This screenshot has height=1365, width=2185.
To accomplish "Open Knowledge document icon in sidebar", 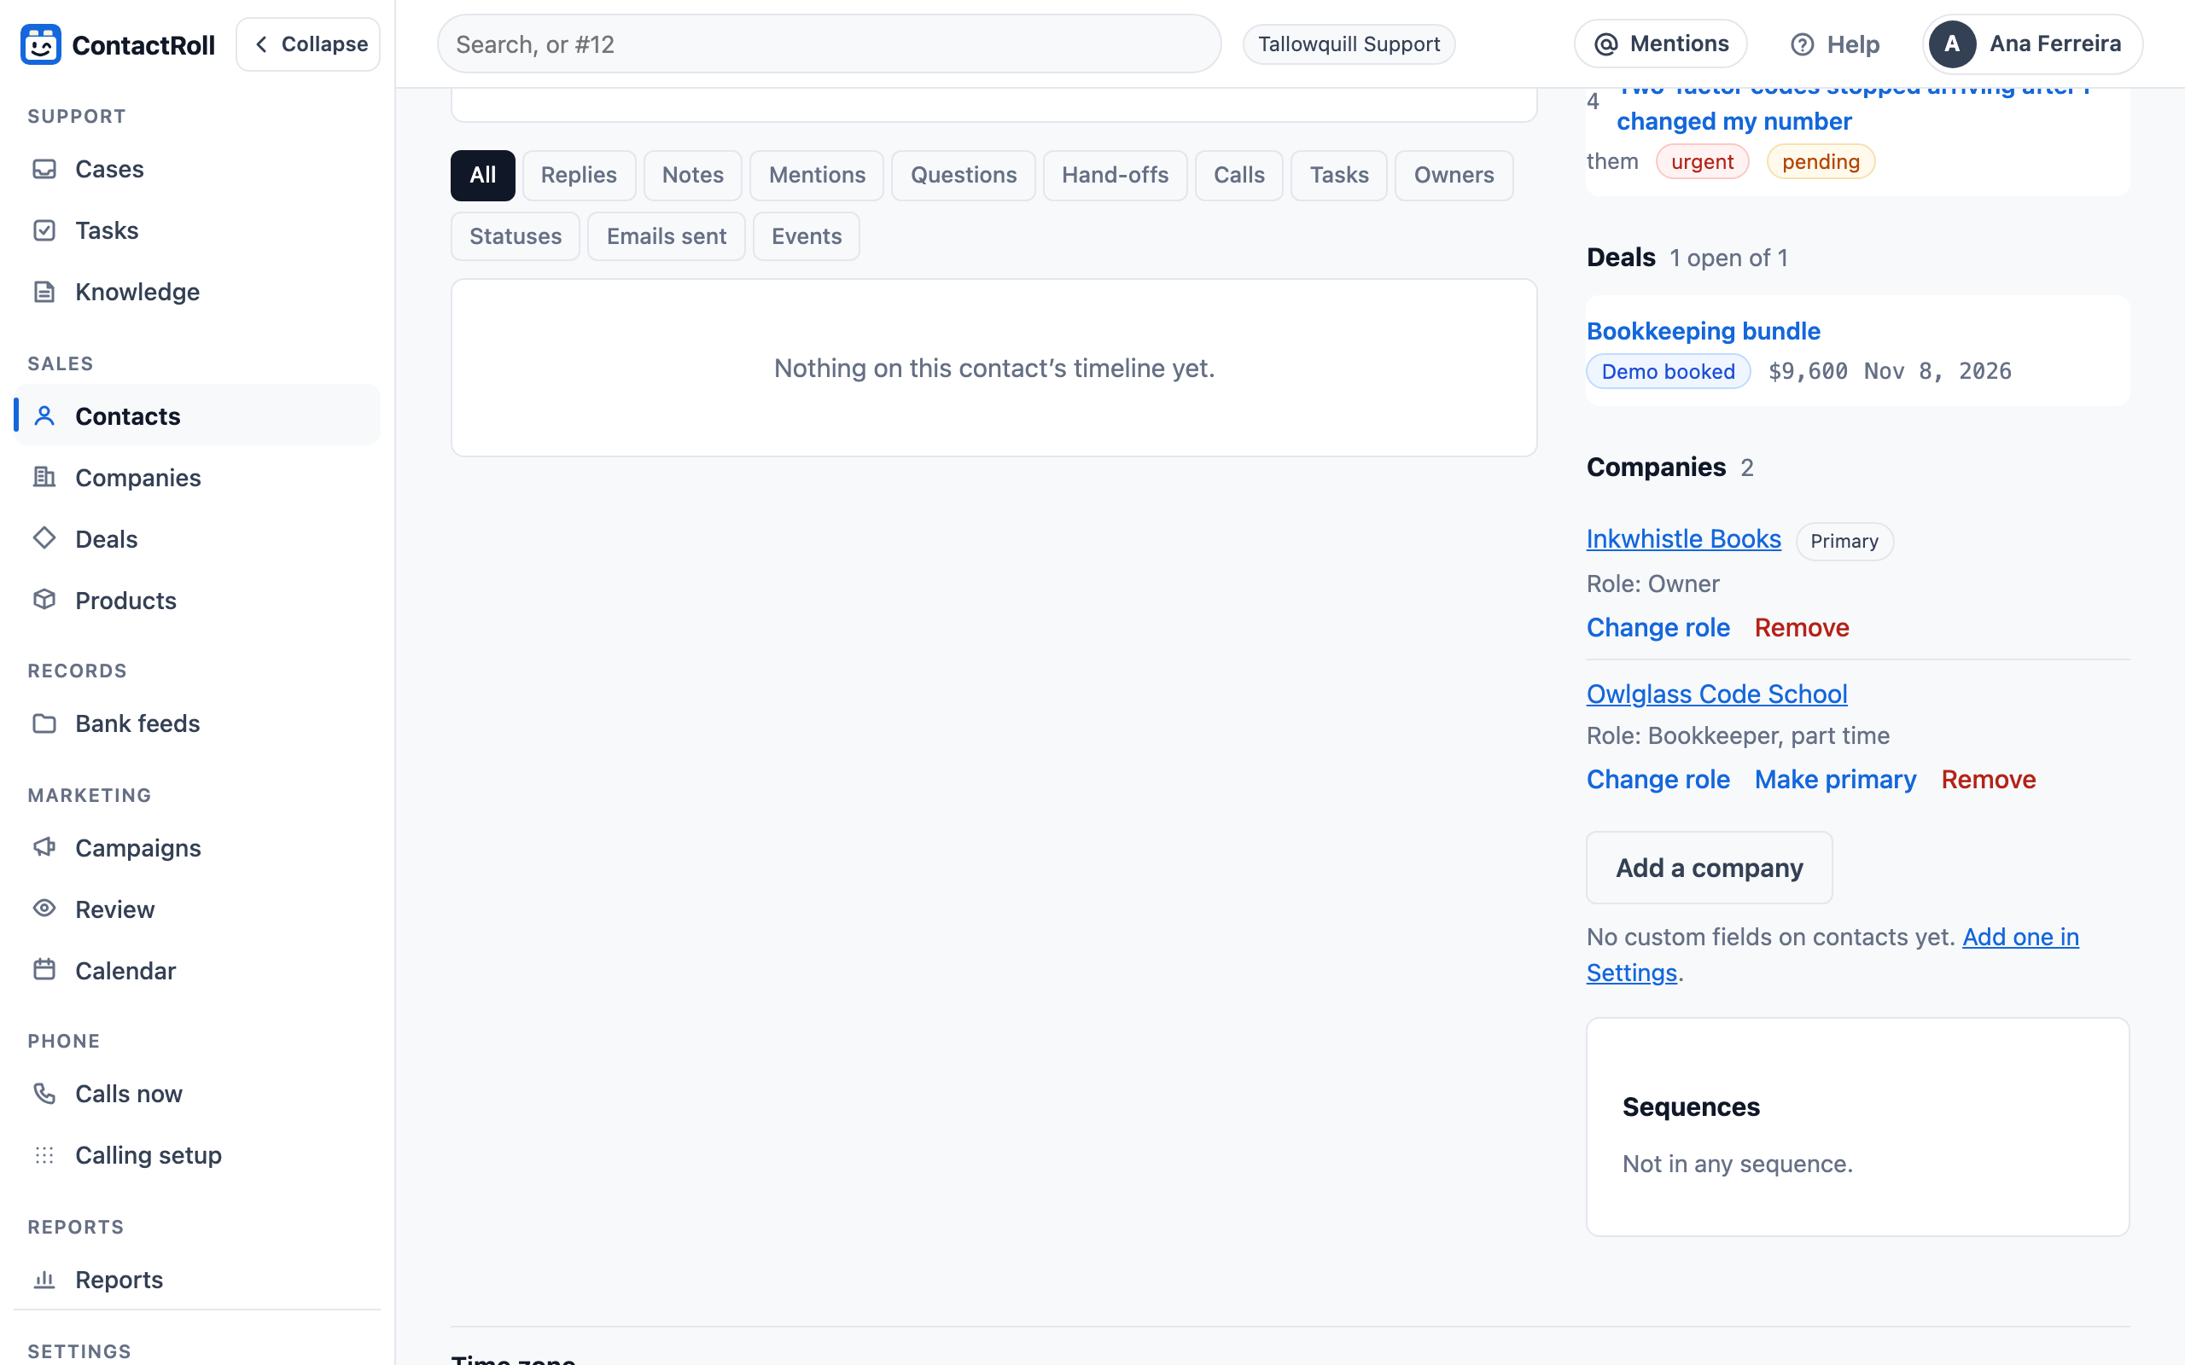I will coord(44,292).
